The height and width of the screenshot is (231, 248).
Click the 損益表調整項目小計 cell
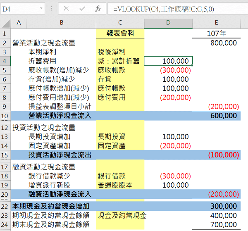point(61,107)
